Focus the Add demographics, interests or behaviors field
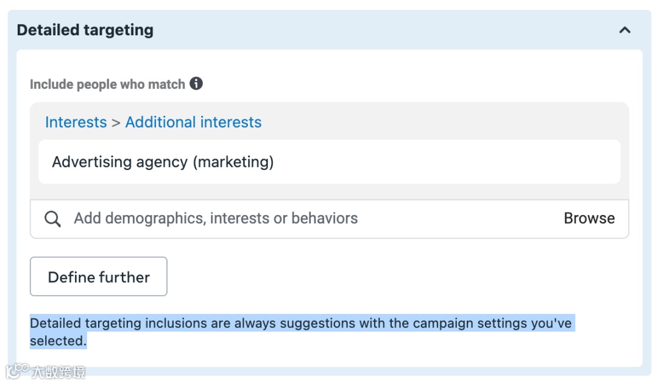 pyautogui.click(x=305, y=219)
